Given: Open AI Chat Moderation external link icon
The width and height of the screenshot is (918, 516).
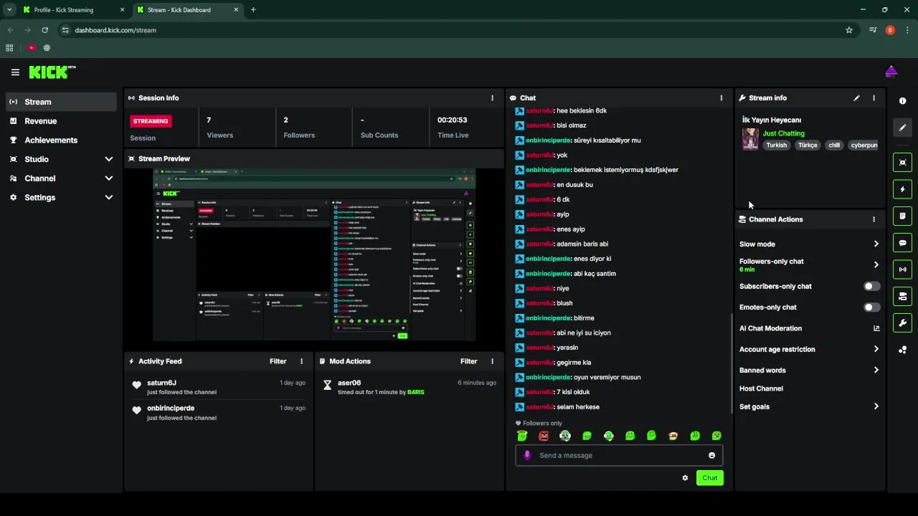Looking at the screenshot, I should (x=876, y=328).
